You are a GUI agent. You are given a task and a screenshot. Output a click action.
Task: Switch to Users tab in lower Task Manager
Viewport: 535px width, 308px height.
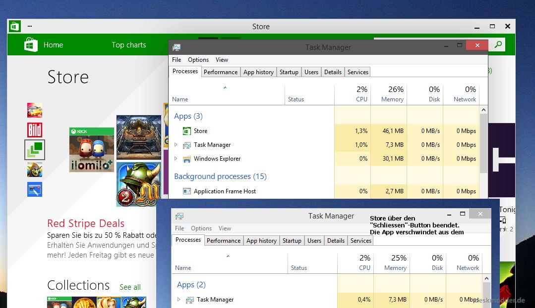[x=314, y=241]
